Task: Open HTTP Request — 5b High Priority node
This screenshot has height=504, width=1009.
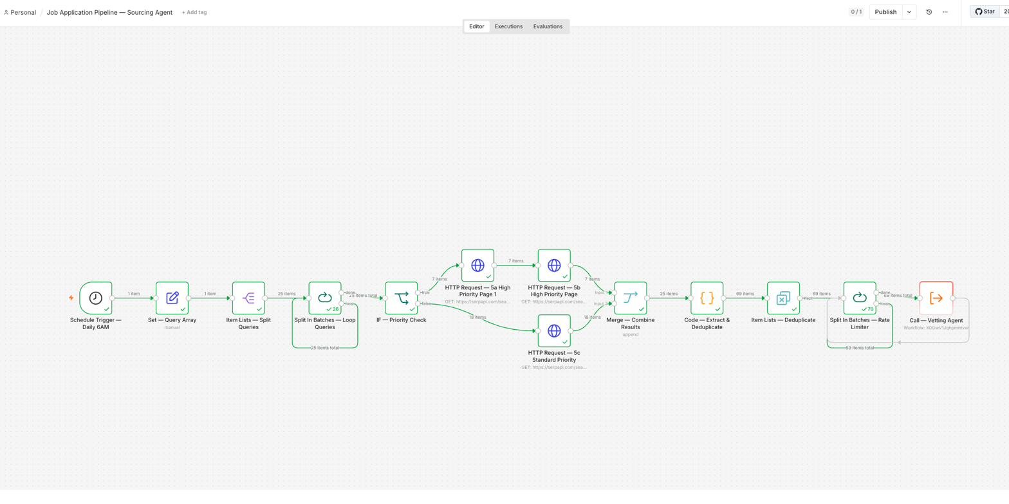Action: [x=554, y=265]
